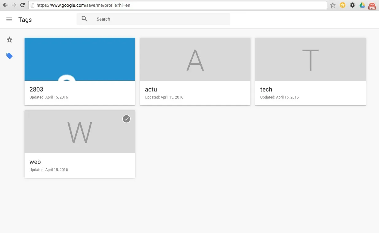Reload the page
This screenshot has height=233, width=379.
(22, 5)
